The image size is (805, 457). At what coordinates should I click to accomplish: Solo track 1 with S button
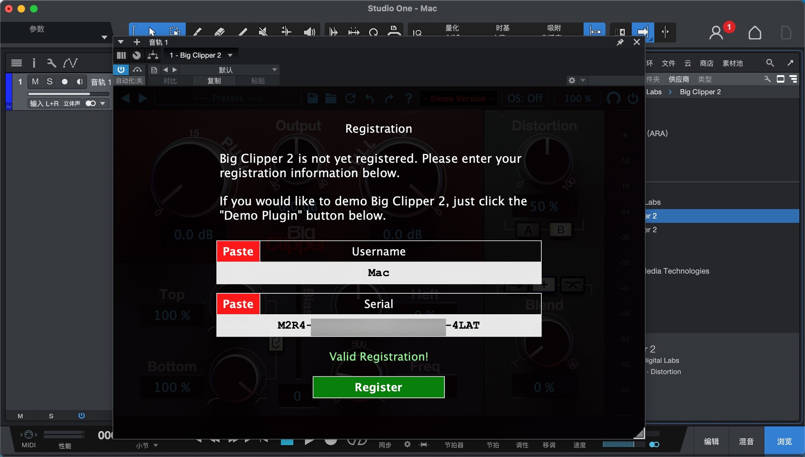tap(49, 82)
